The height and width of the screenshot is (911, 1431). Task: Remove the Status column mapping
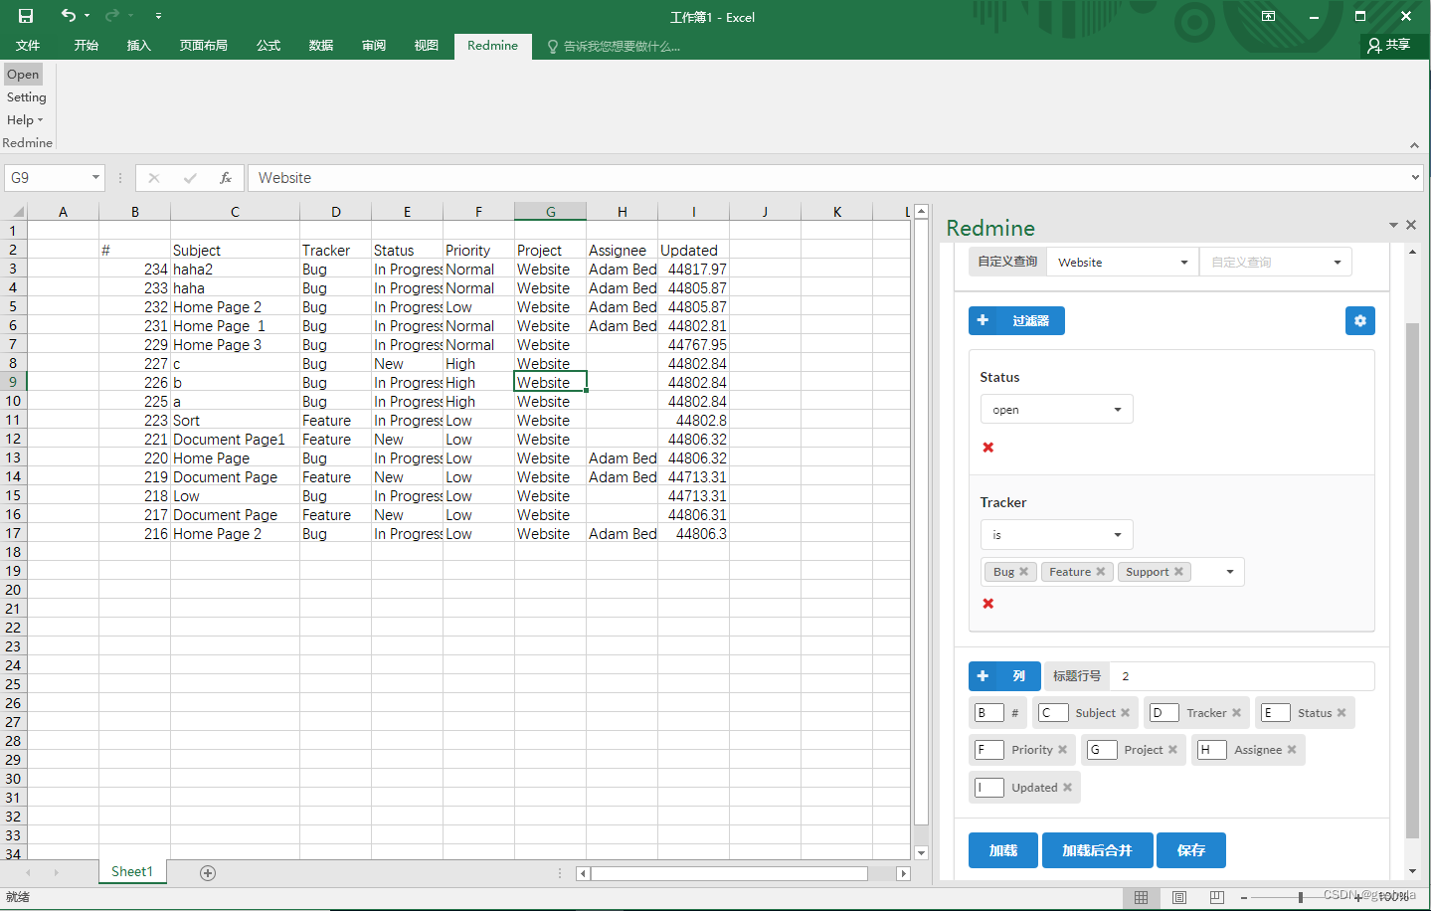coord(1342,713)
